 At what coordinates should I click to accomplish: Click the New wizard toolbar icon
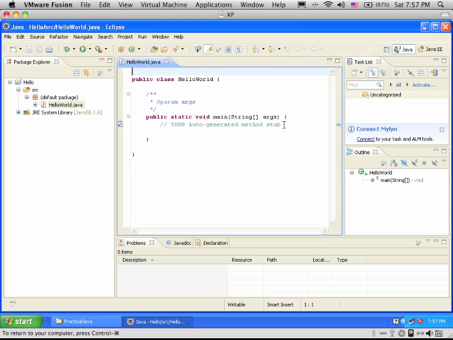point(13,49)
